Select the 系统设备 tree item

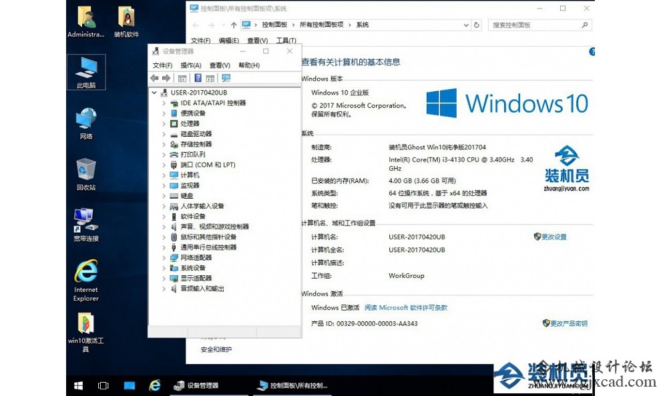click(188, 268)
